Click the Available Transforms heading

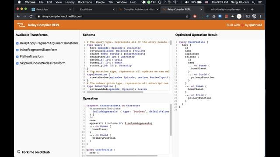pos(31,35)
